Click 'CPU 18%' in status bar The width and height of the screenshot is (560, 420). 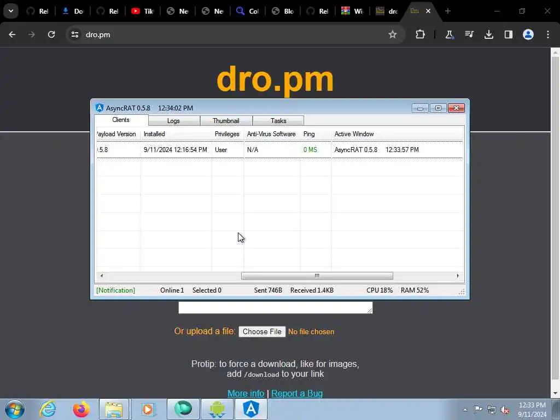coord(380,290)
